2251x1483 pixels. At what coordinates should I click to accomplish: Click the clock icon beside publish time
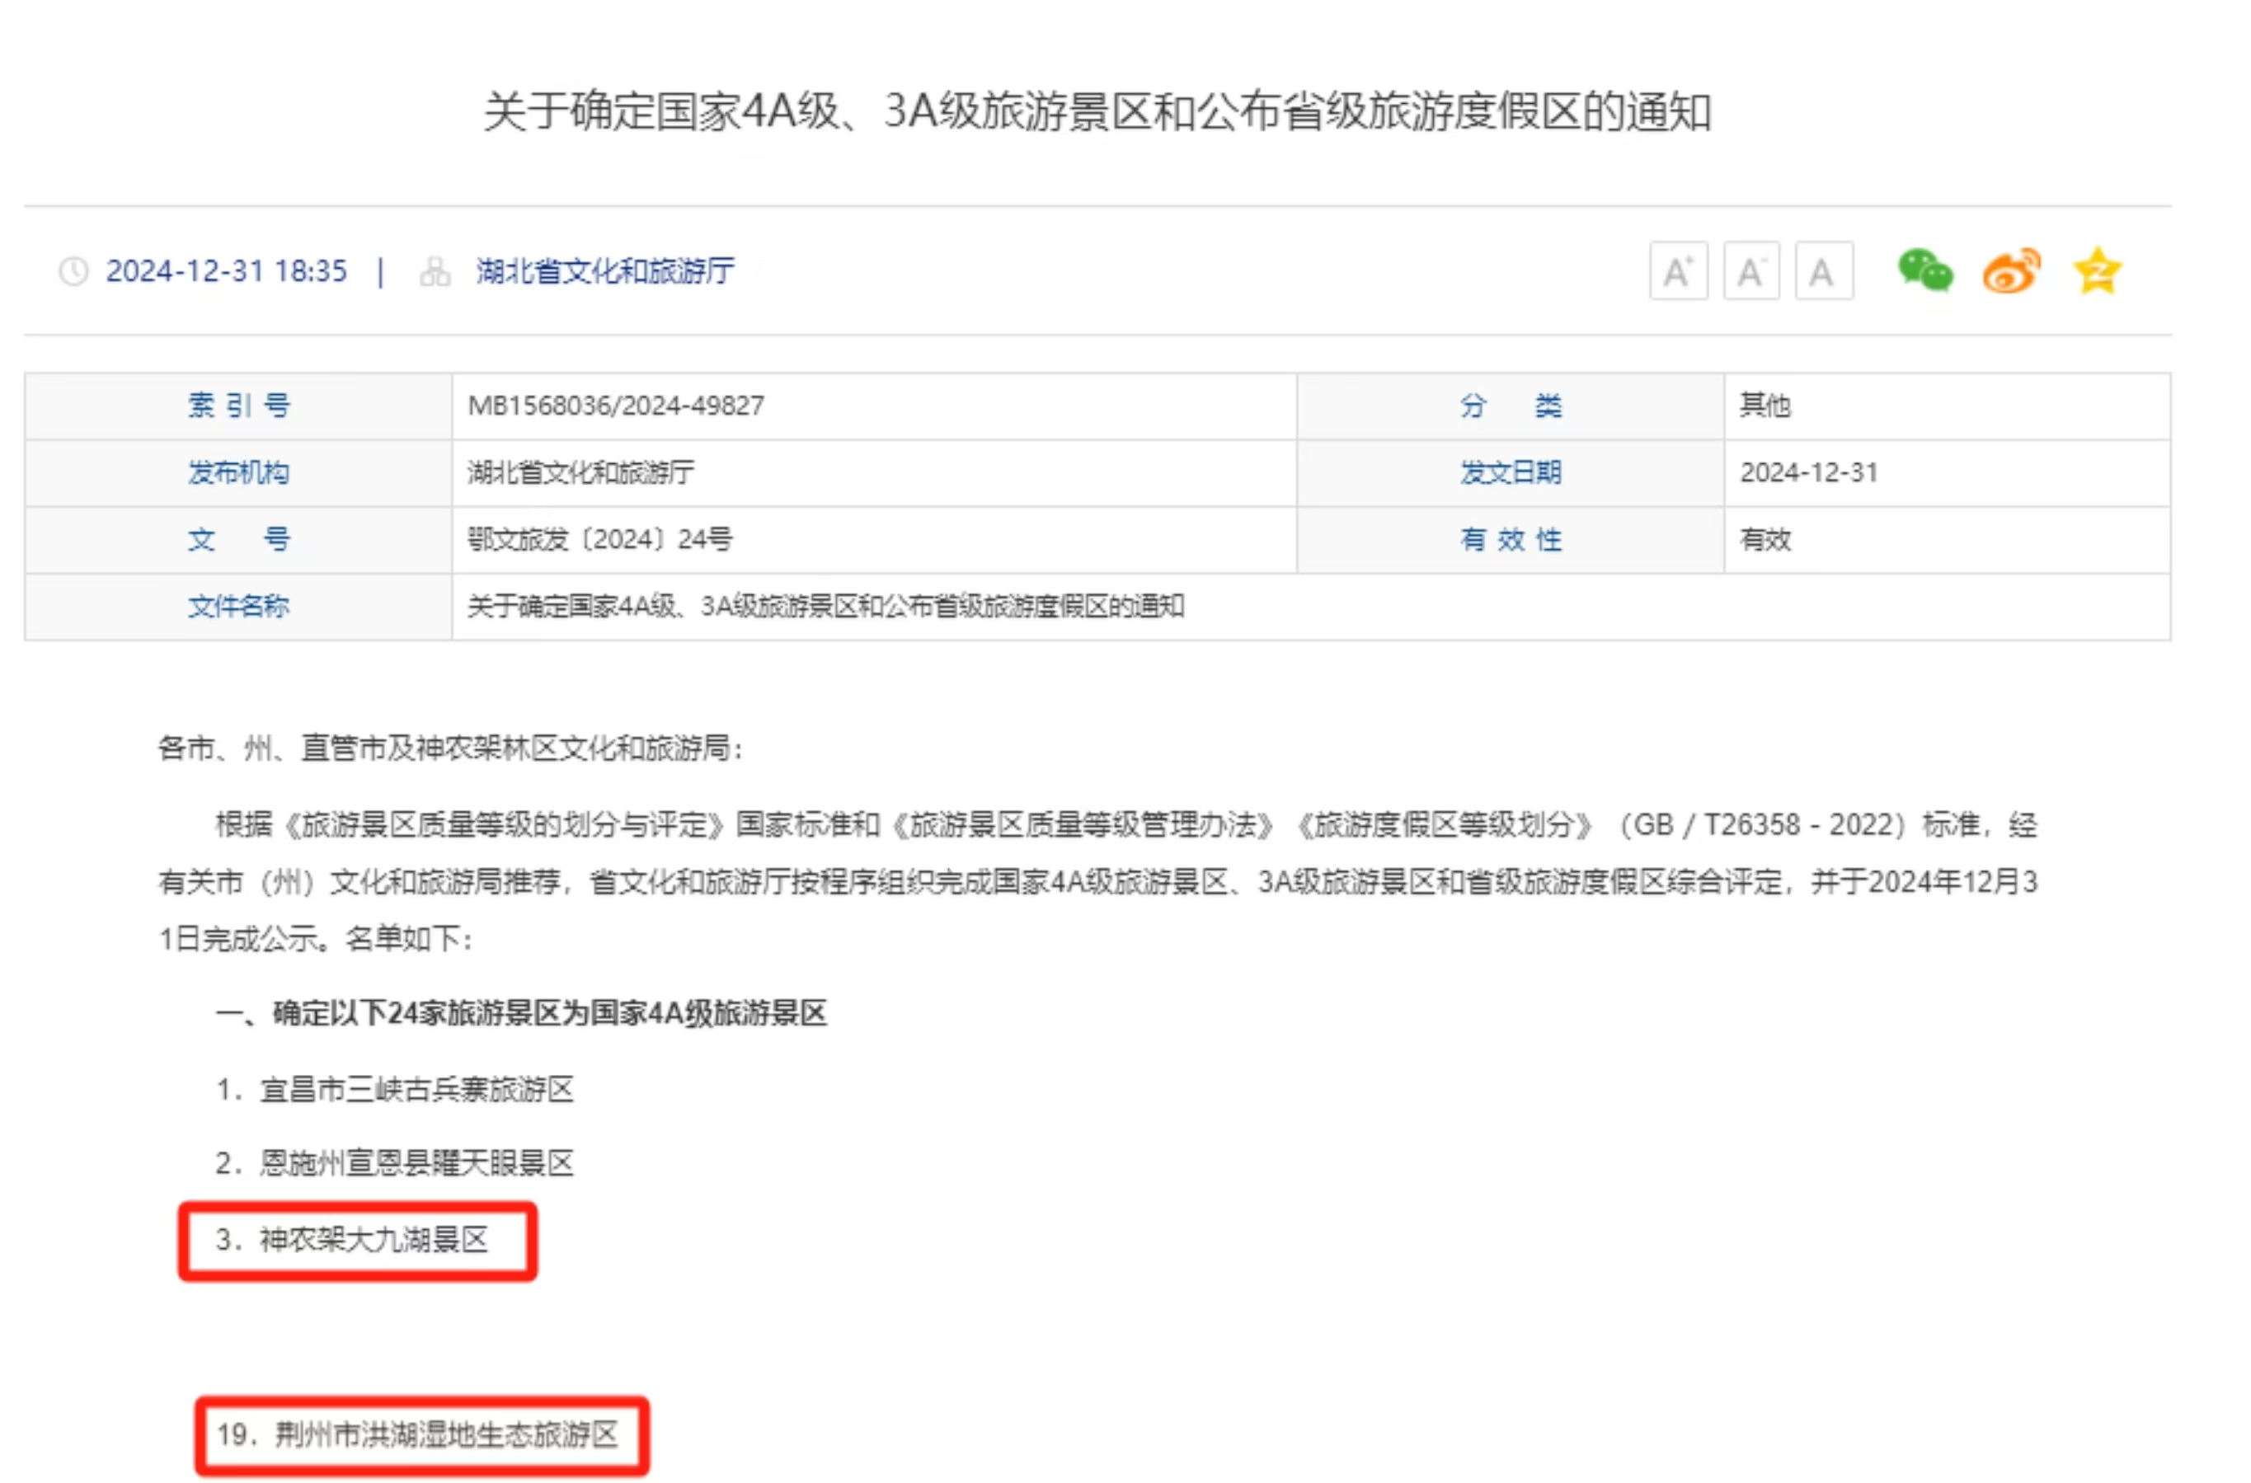[x=73, y=271]
